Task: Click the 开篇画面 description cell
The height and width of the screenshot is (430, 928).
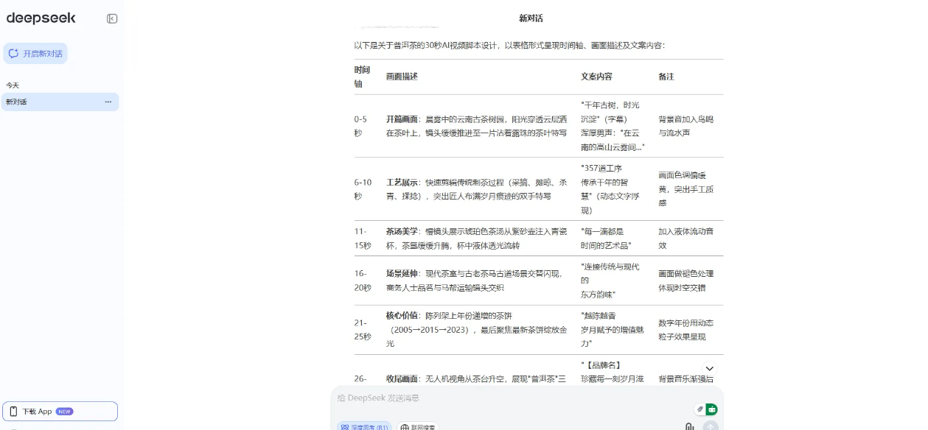Action: tap(477, 126)
